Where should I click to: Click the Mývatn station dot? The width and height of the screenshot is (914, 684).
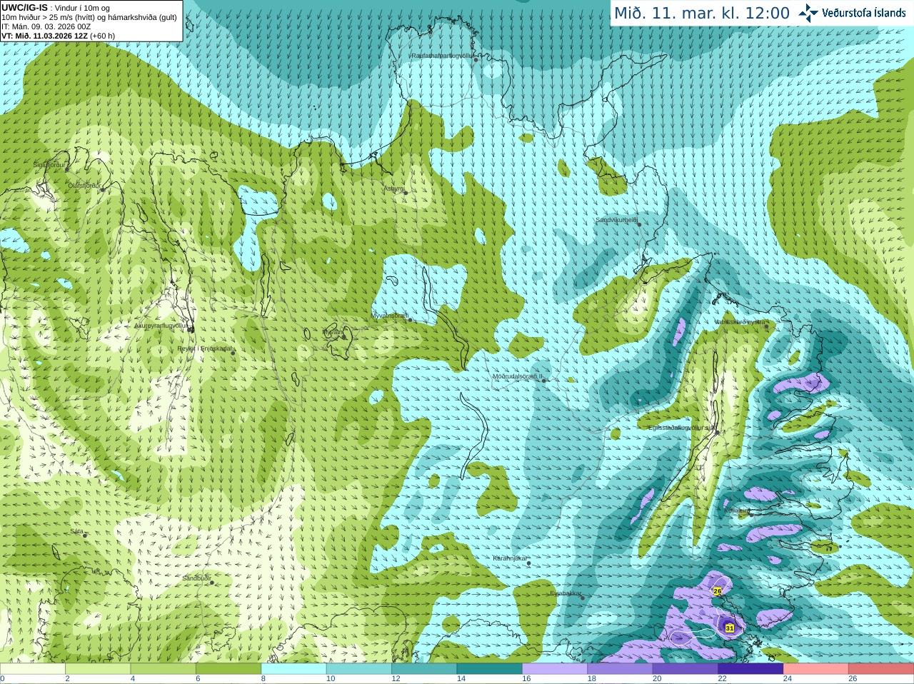pos(343,336)
